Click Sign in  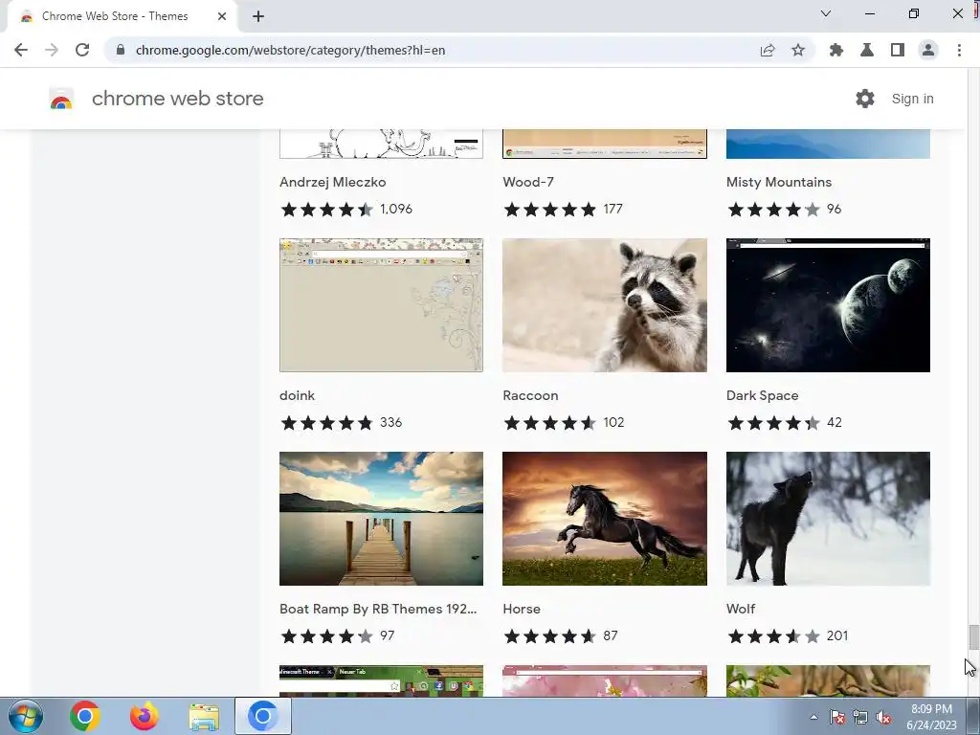[x=912, y=99]
